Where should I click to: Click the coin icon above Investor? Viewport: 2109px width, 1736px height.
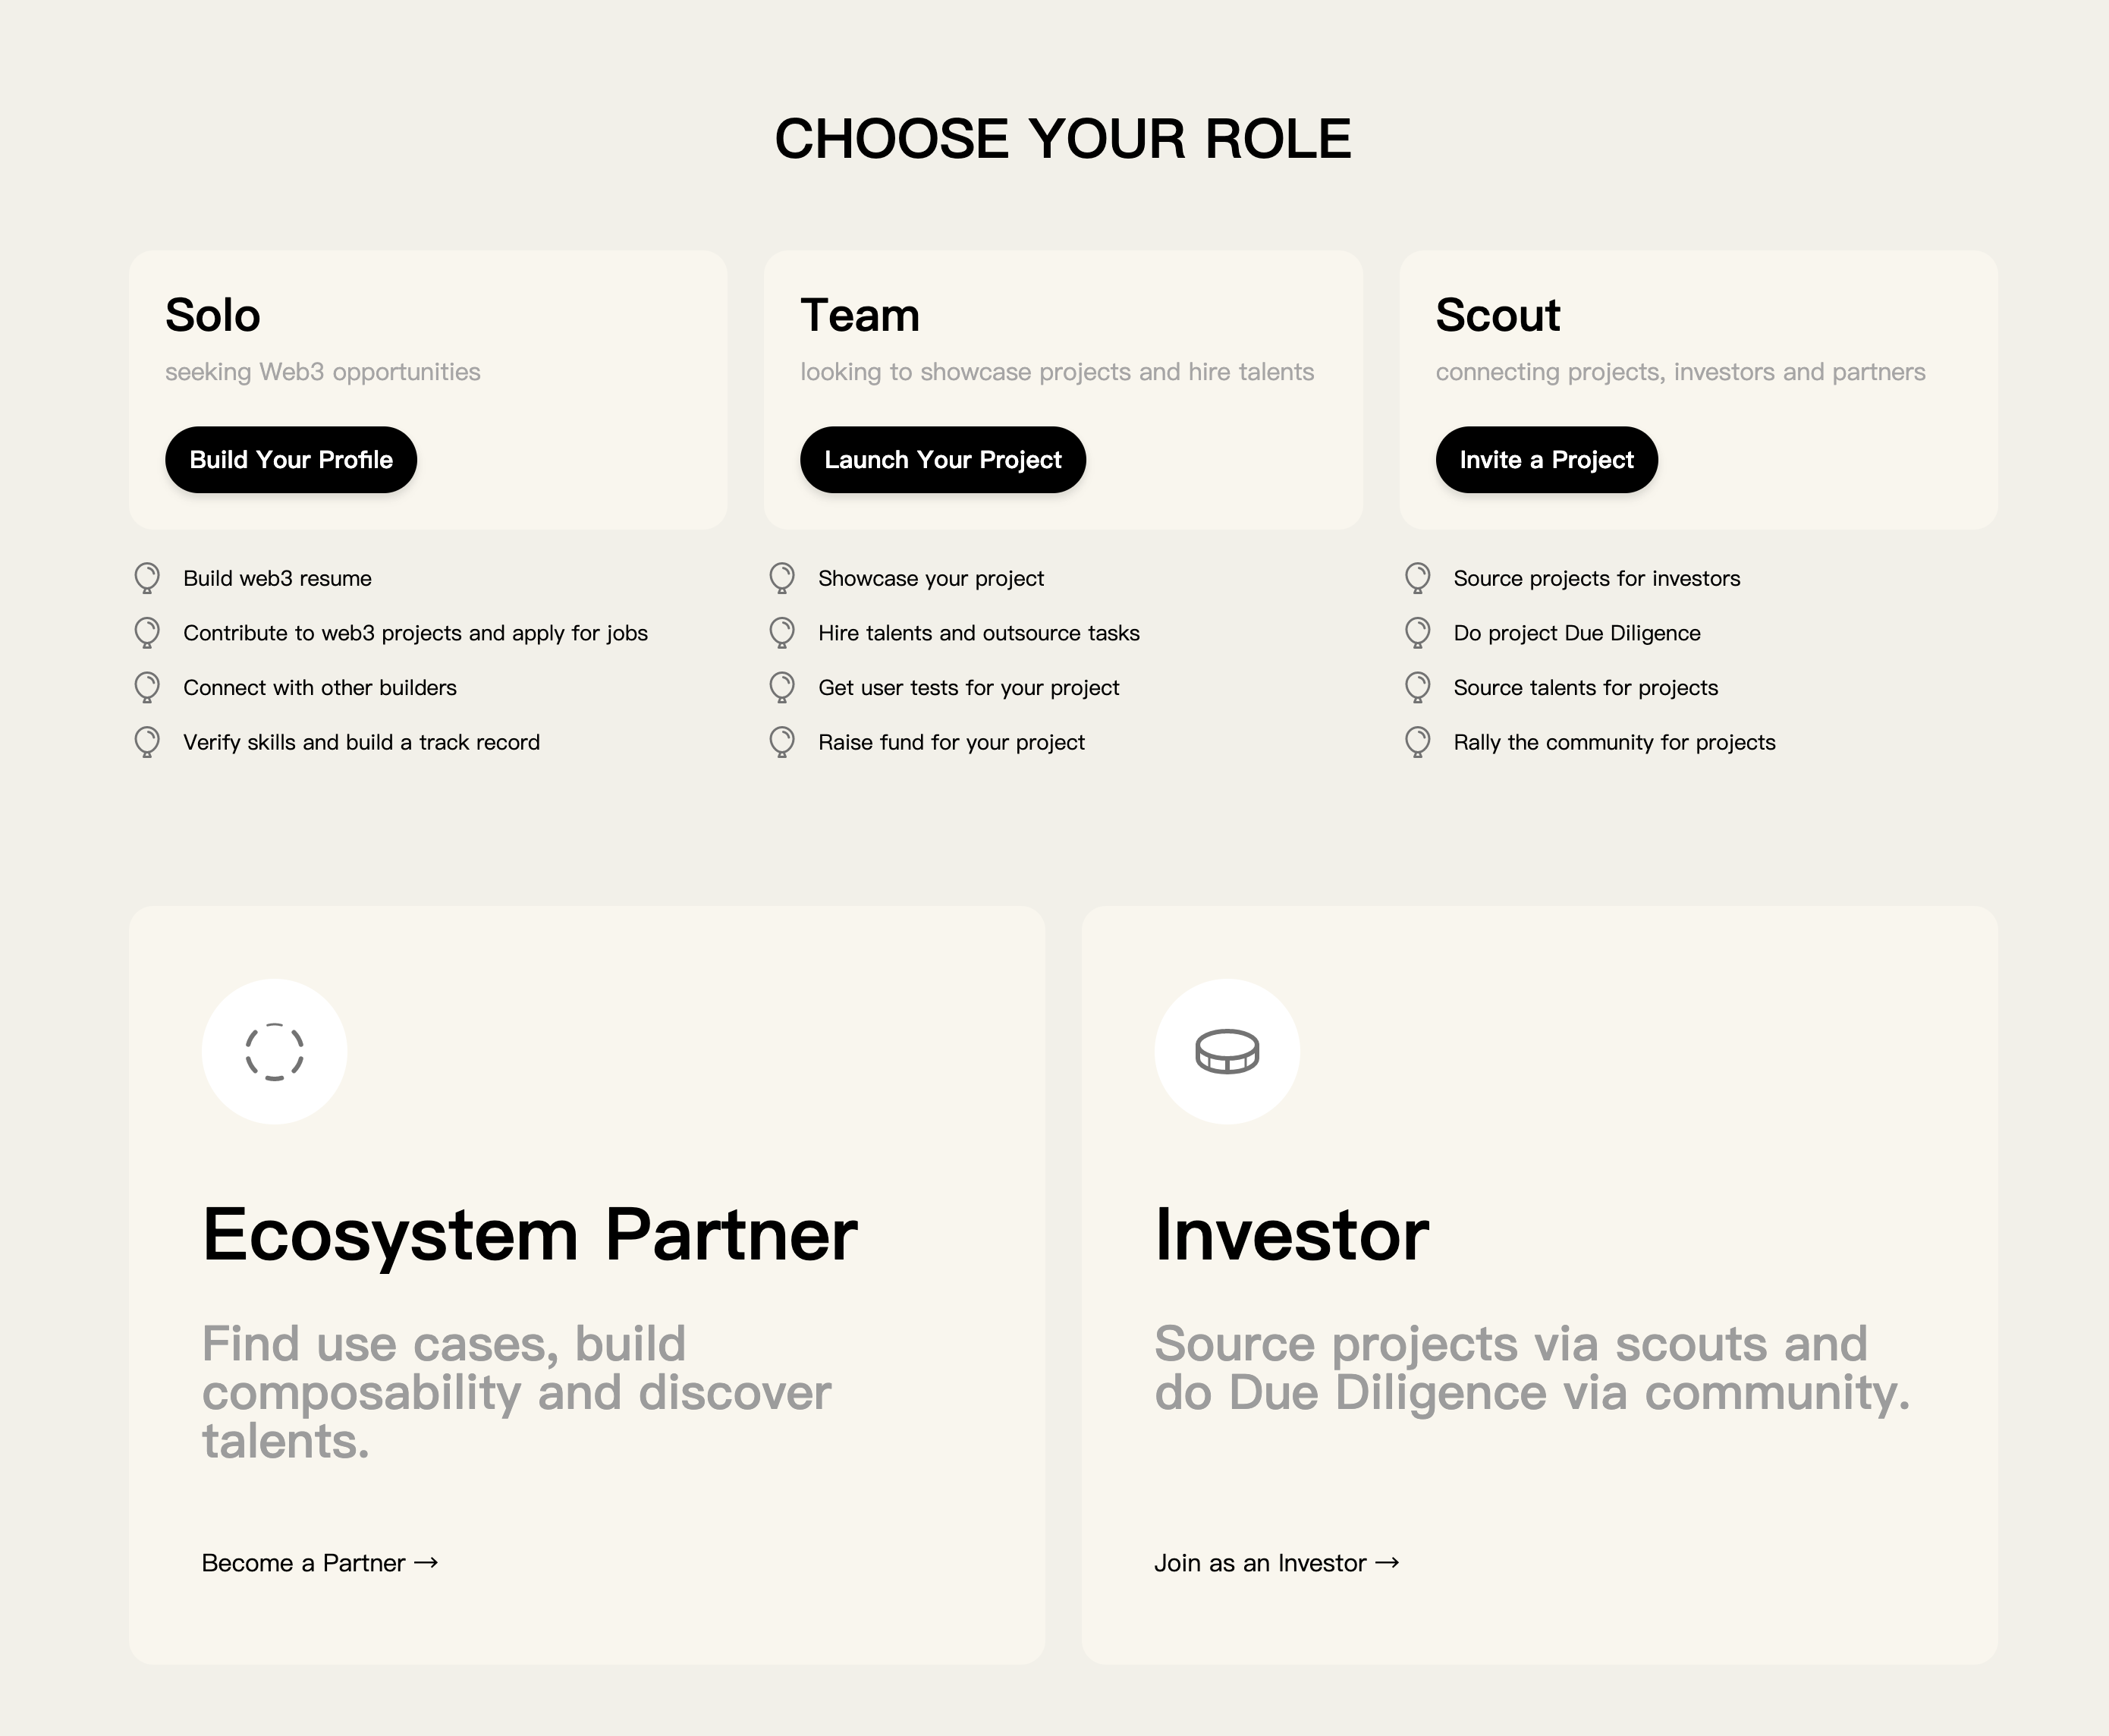tap(1227, 1052)
